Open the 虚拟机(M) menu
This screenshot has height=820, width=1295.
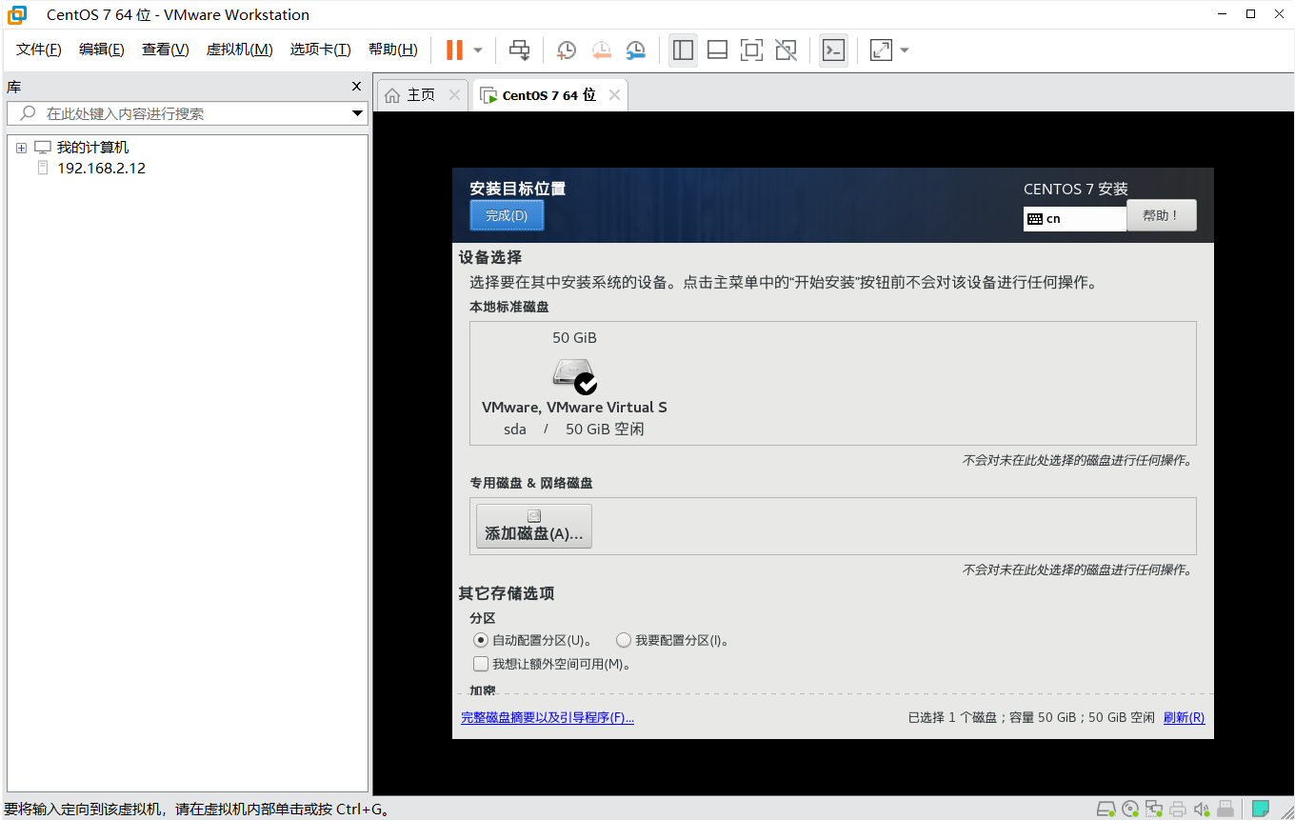point(239,50)
